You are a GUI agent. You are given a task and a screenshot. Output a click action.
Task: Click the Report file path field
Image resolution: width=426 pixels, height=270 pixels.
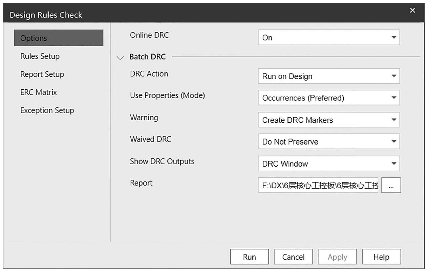pos(318,185)
